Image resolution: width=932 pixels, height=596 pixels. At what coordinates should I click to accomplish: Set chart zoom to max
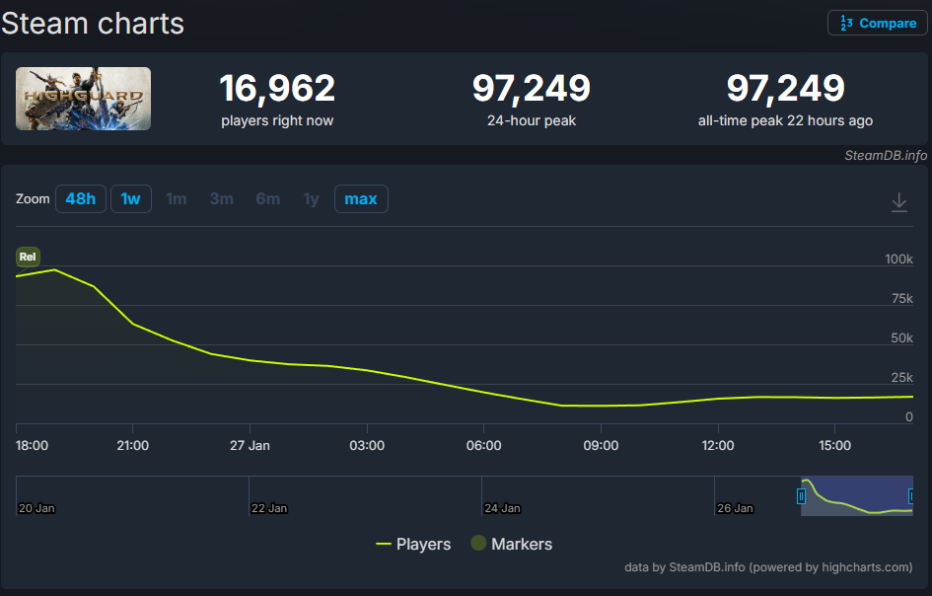(x=361, y=199)
